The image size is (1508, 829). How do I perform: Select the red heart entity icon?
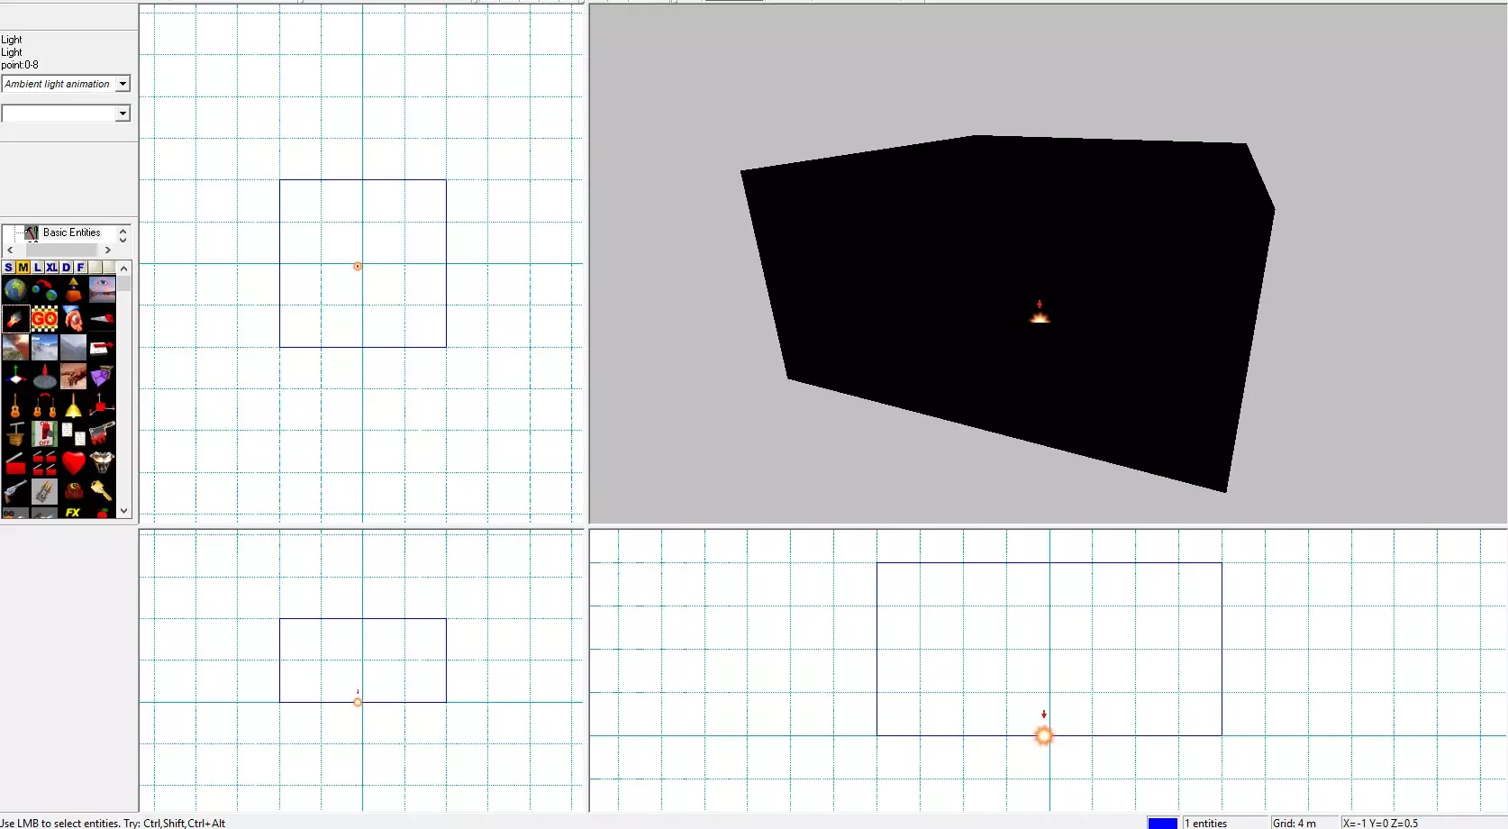pyautogui.click(x=73, y=463)
